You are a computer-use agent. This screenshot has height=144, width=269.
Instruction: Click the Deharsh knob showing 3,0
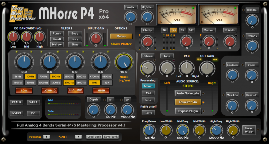pos(148,68)
